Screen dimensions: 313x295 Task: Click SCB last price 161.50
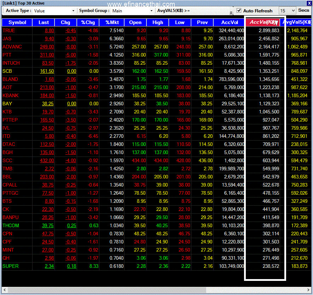click(47, 71)
